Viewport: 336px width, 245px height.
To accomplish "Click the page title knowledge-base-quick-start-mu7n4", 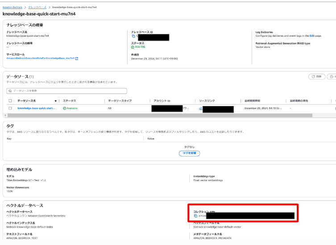I will tap(39, 14).
